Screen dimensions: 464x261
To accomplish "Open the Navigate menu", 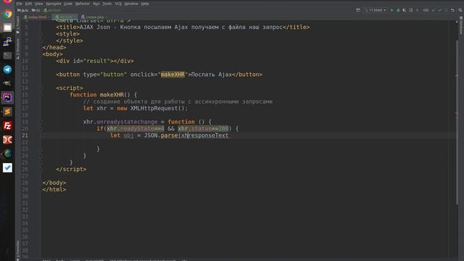I will point(53,4).
